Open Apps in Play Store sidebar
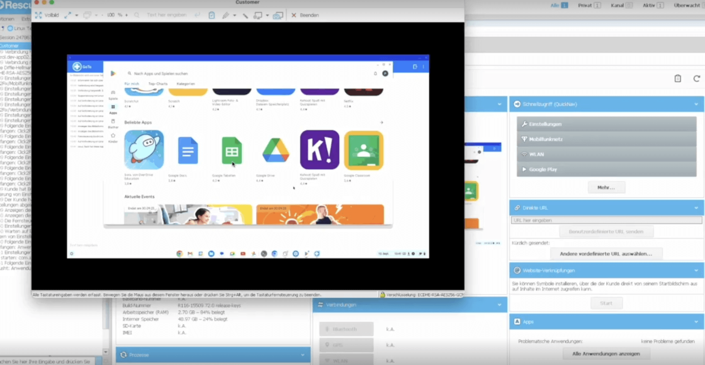The height and width of the screenshot is (365, 705). (113, 109)
